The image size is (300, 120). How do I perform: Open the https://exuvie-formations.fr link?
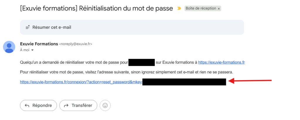pyautogui.click(x=221, y=62)
